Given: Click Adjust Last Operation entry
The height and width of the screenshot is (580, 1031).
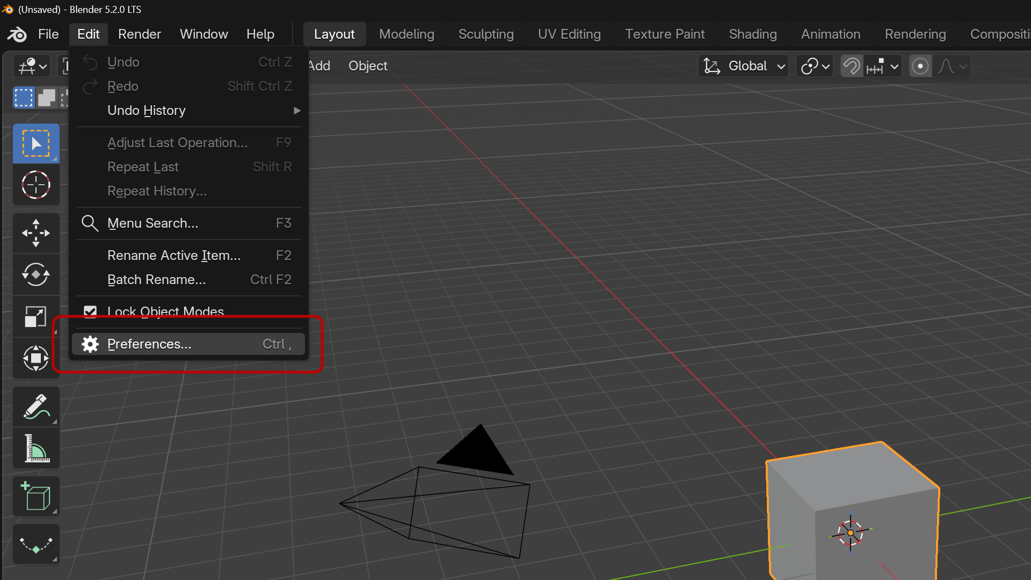Looking at the screenshot, I should tap(188, 142).
